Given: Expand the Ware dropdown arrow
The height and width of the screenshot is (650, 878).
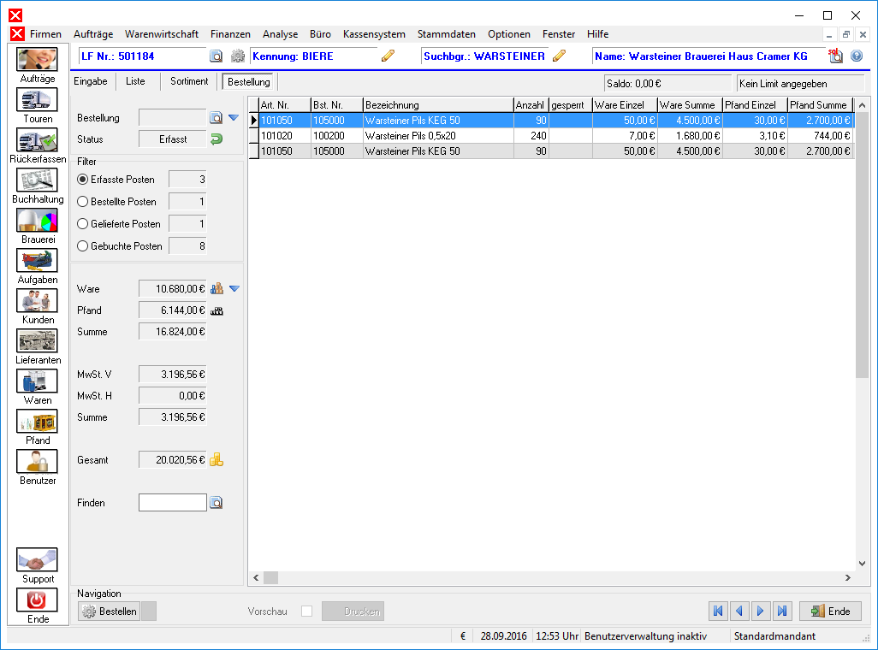Looking at the screenshot, I should click(x=234, y=289).
